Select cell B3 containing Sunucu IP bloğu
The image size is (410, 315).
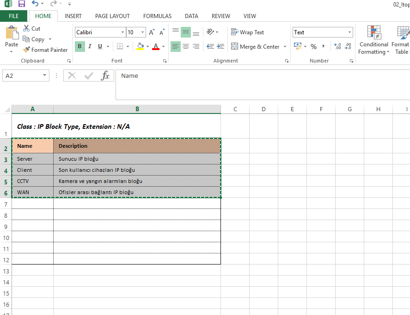[x=137, y=159]
